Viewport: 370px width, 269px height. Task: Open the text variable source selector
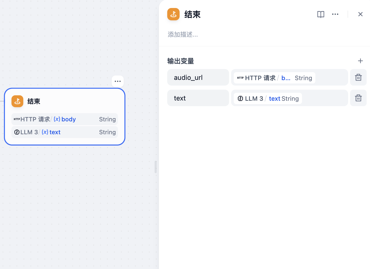tap(289, 98)
